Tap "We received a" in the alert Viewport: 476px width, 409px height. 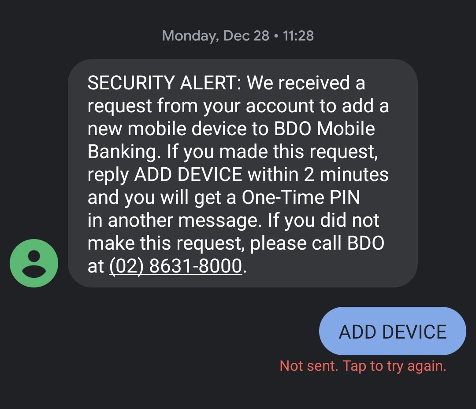306,83
